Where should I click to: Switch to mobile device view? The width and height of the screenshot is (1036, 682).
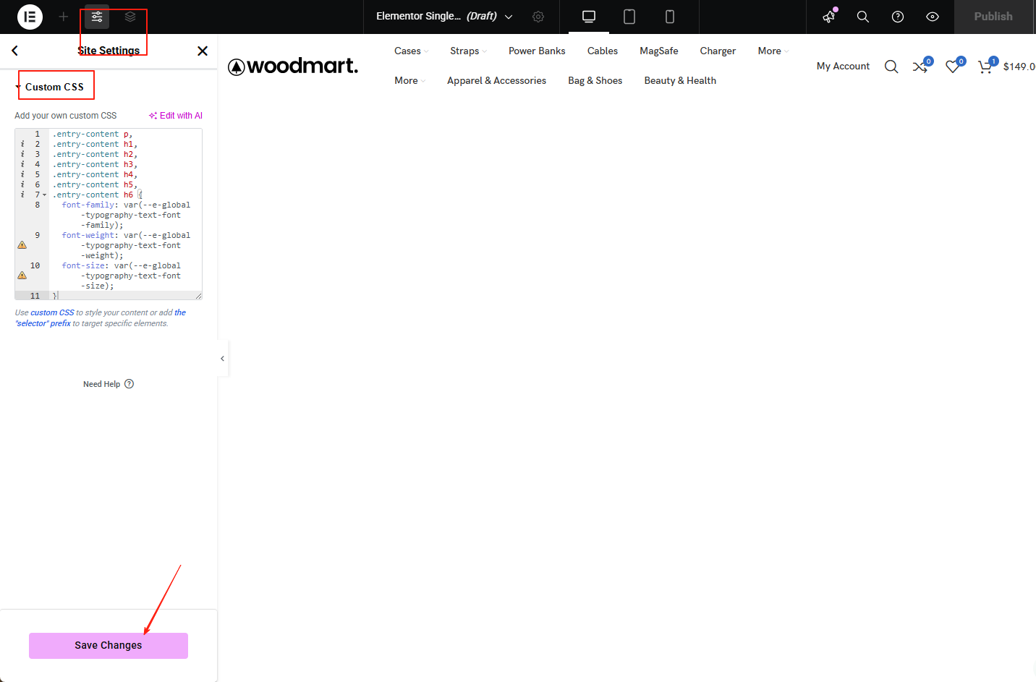670,17
